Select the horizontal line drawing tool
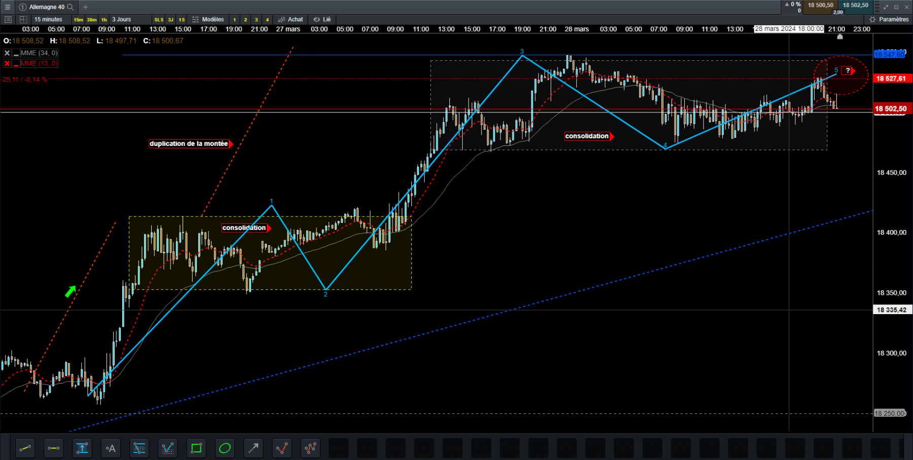913x460 pixels. coord(54,448)
